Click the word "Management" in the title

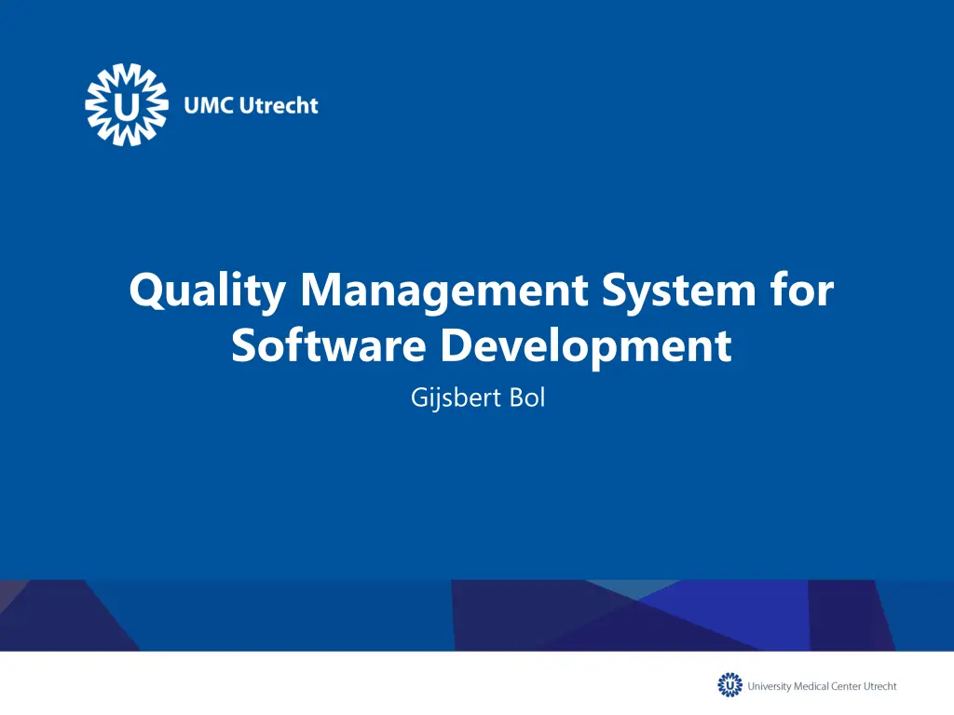point(444,290)
